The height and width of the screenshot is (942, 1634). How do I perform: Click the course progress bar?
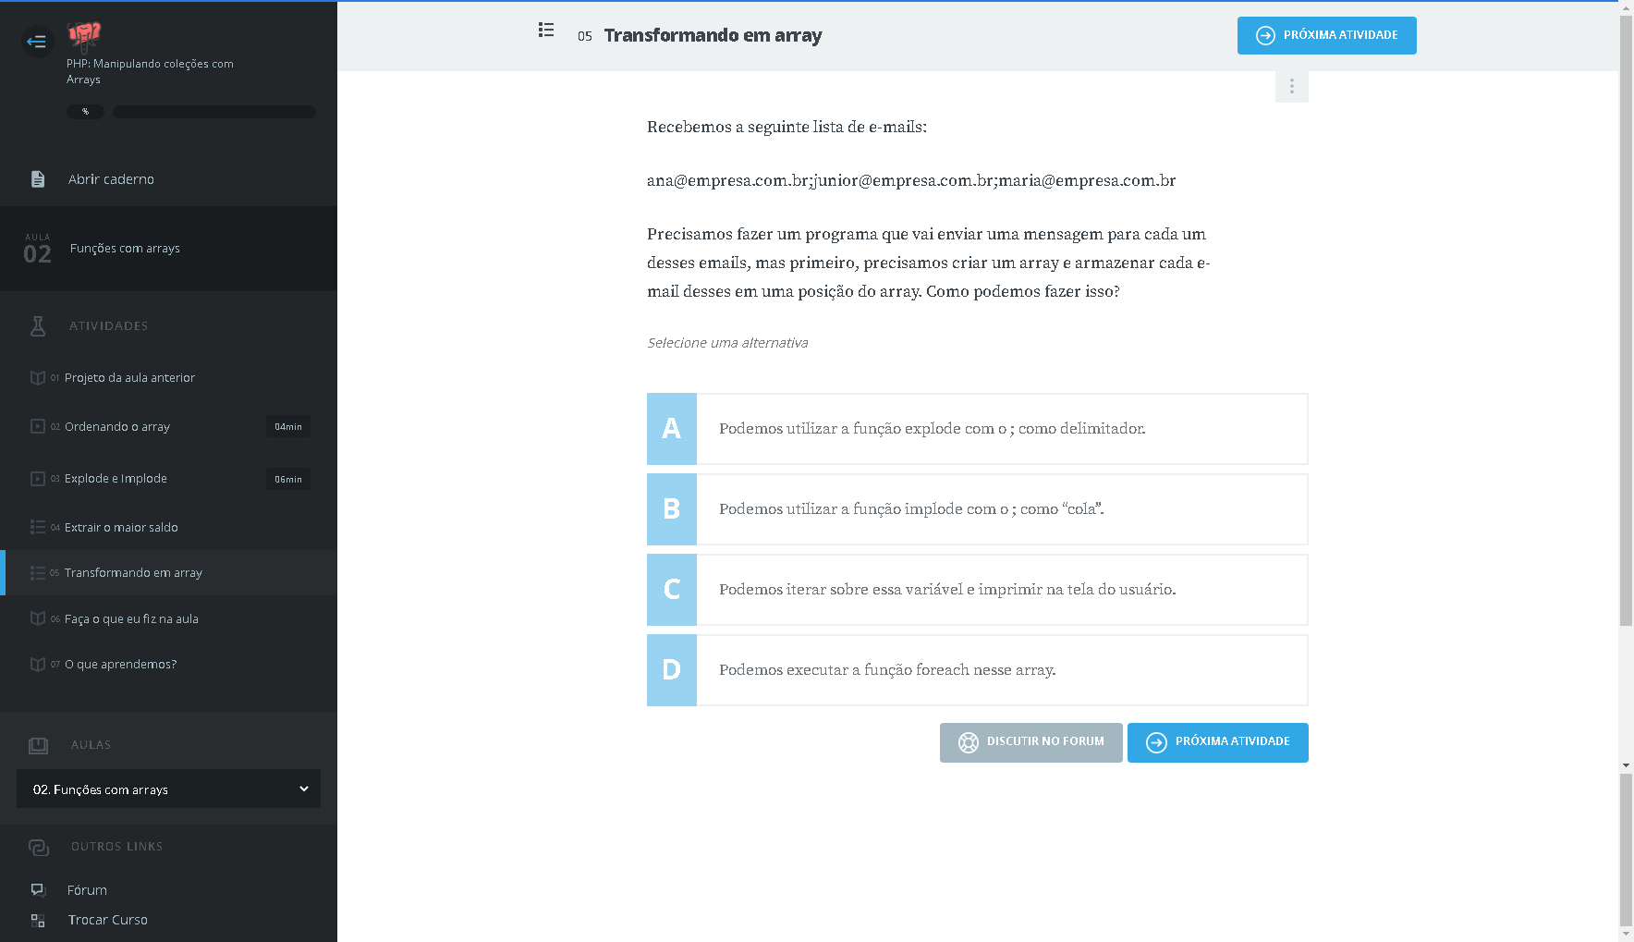[x=213, y=112]
